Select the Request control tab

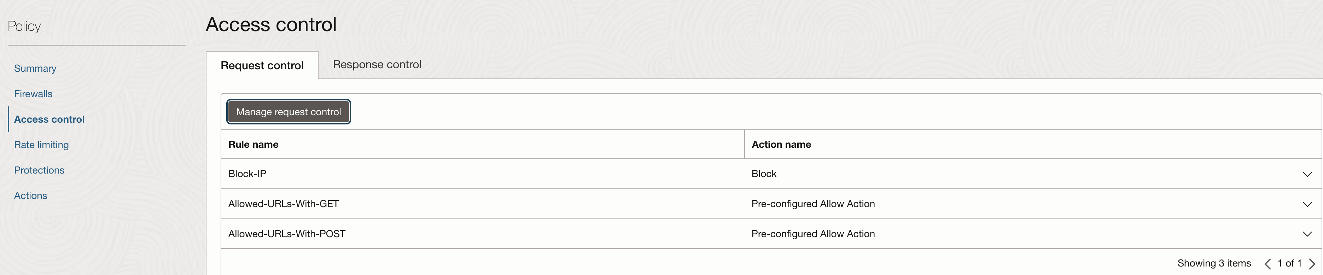click(262, 66)
